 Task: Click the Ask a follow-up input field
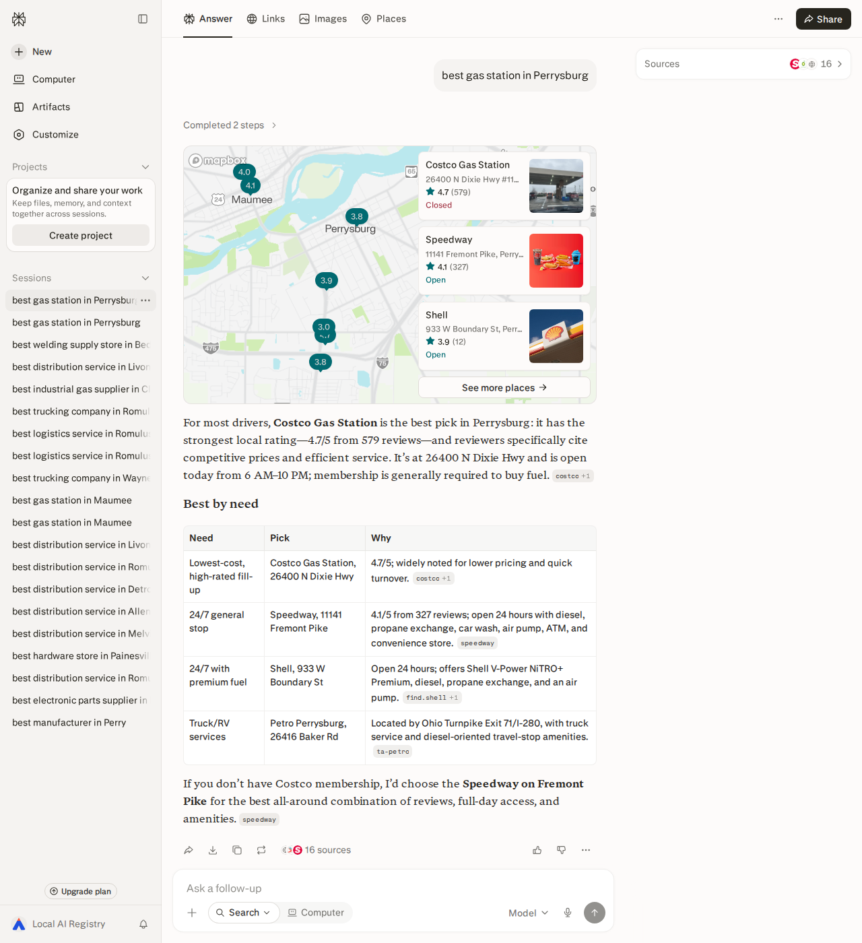pyautogui.click(x=393, y=888)
